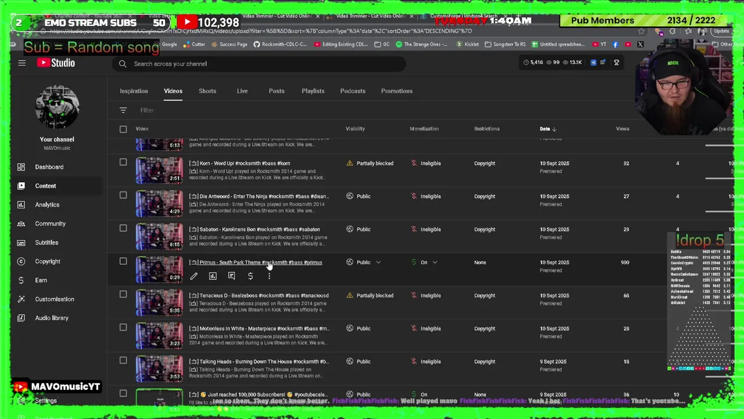Click the 900 views count on Primus row

pos(625,262)
